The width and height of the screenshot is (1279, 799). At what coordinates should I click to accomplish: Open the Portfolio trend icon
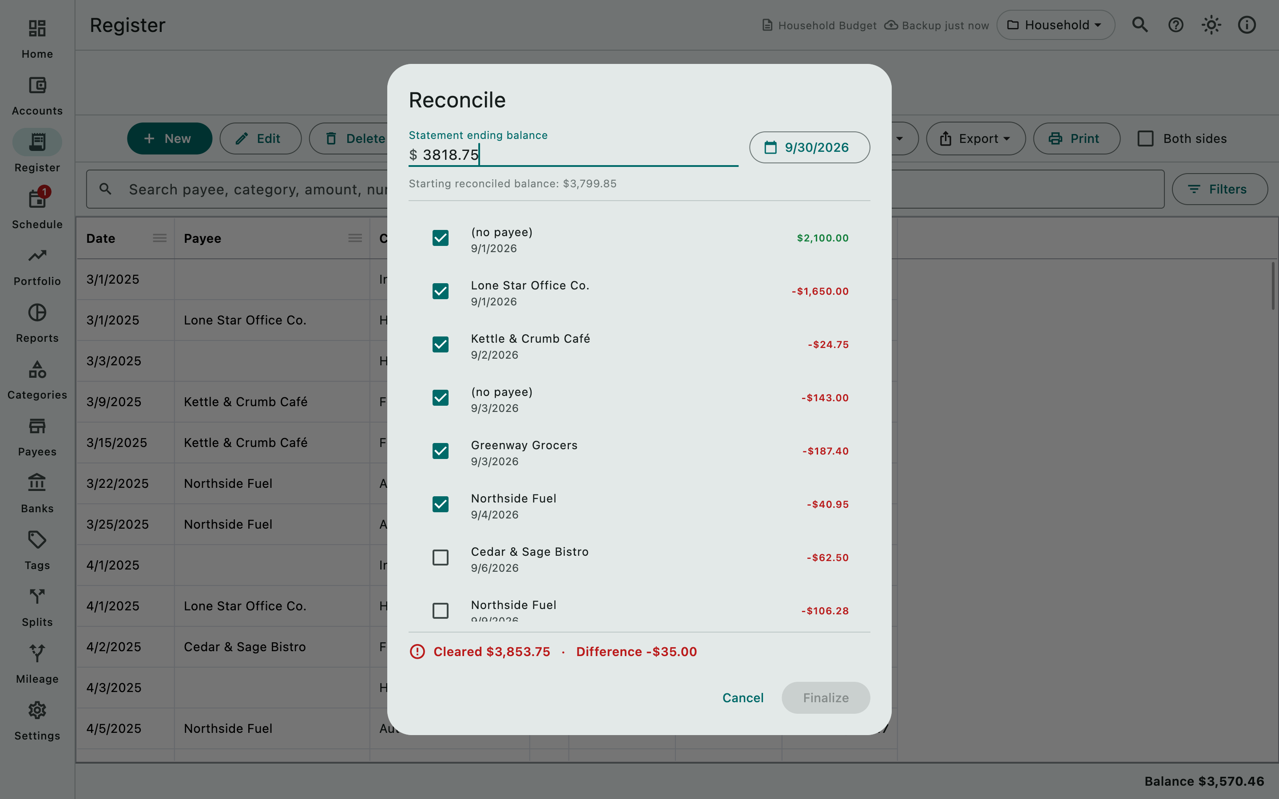(37, 256)
